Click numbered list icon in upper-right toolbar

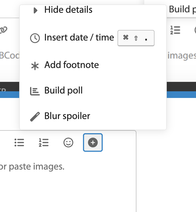[175, 30]
